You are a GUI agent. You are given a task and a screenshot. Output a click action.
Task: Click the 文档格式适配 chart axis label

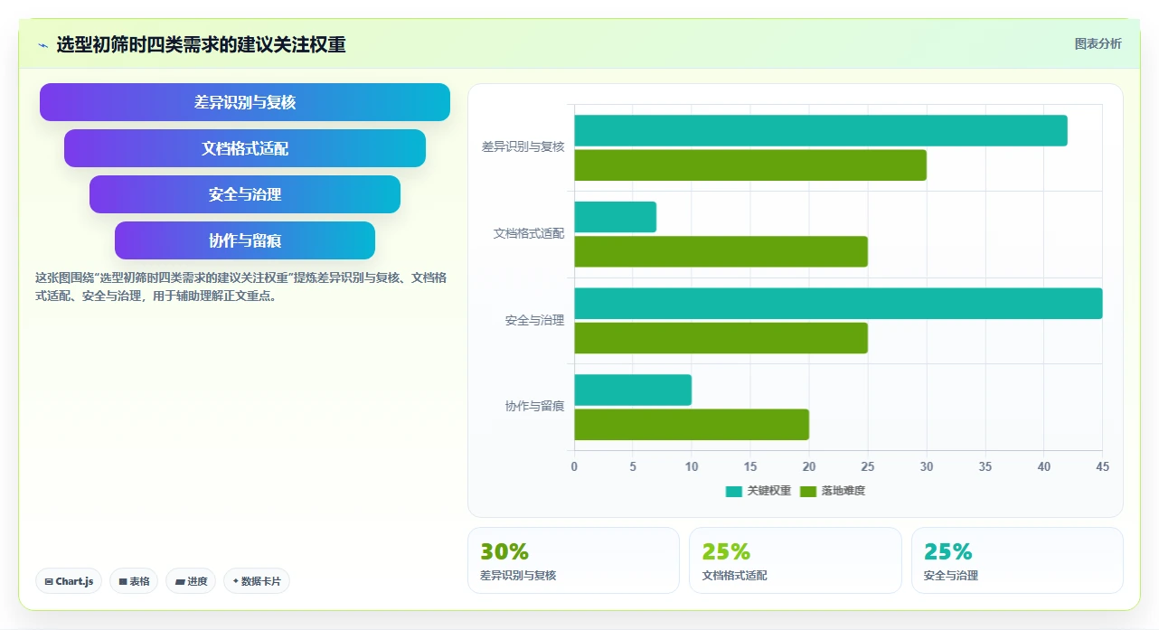pos(528,233)
